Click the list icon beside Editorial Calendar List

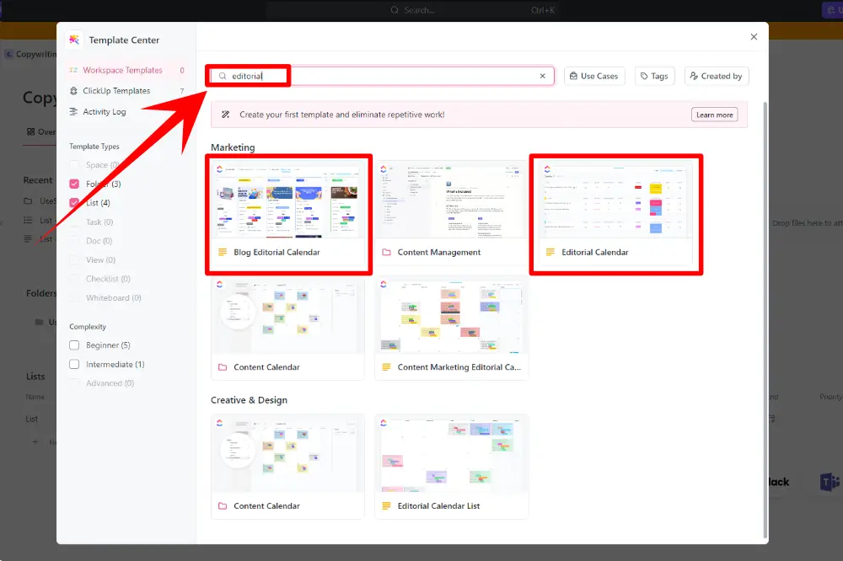pos(387,506)
